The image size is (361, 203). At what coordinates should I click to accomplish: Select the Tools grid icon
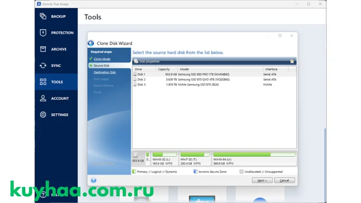(43, 82)
